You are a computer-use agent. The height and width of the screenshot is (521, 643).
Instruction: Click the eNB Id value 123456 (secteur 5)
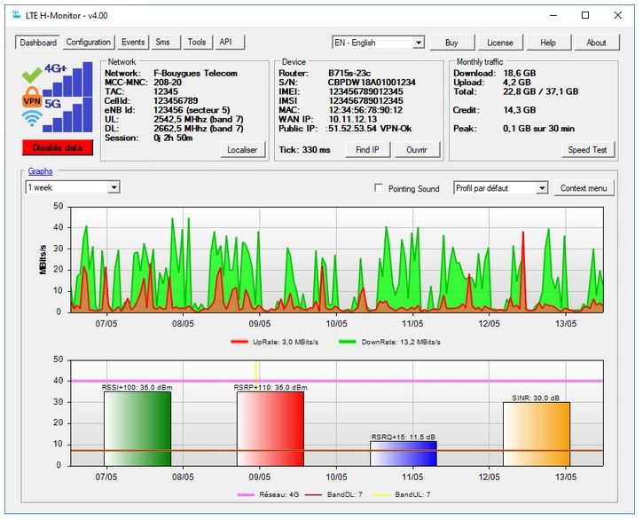(x=192, y=110)
